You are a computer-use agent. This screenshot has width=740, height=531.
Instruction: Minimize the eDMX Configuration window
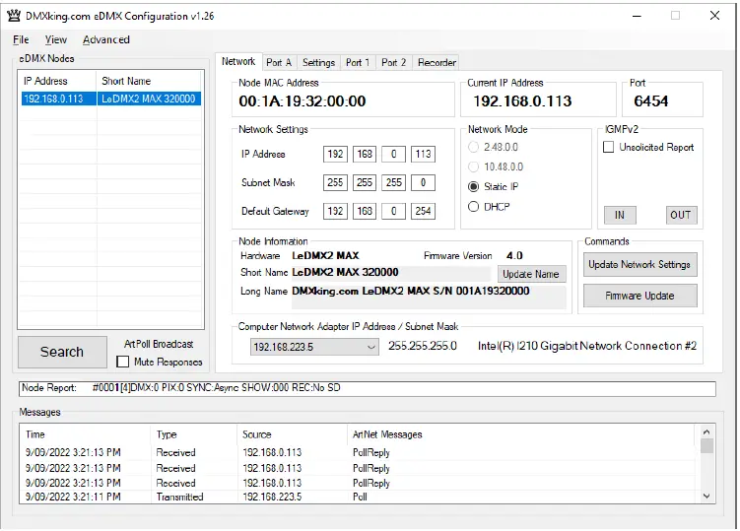tap(637, 16)
